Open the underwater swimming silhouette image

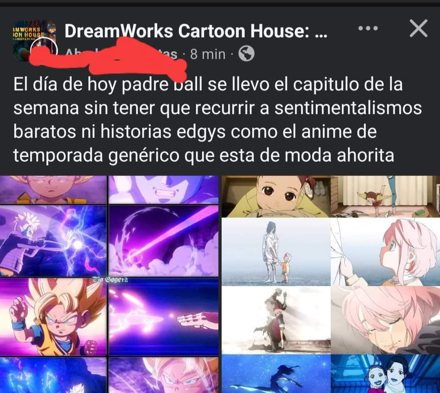click(276, 374)
